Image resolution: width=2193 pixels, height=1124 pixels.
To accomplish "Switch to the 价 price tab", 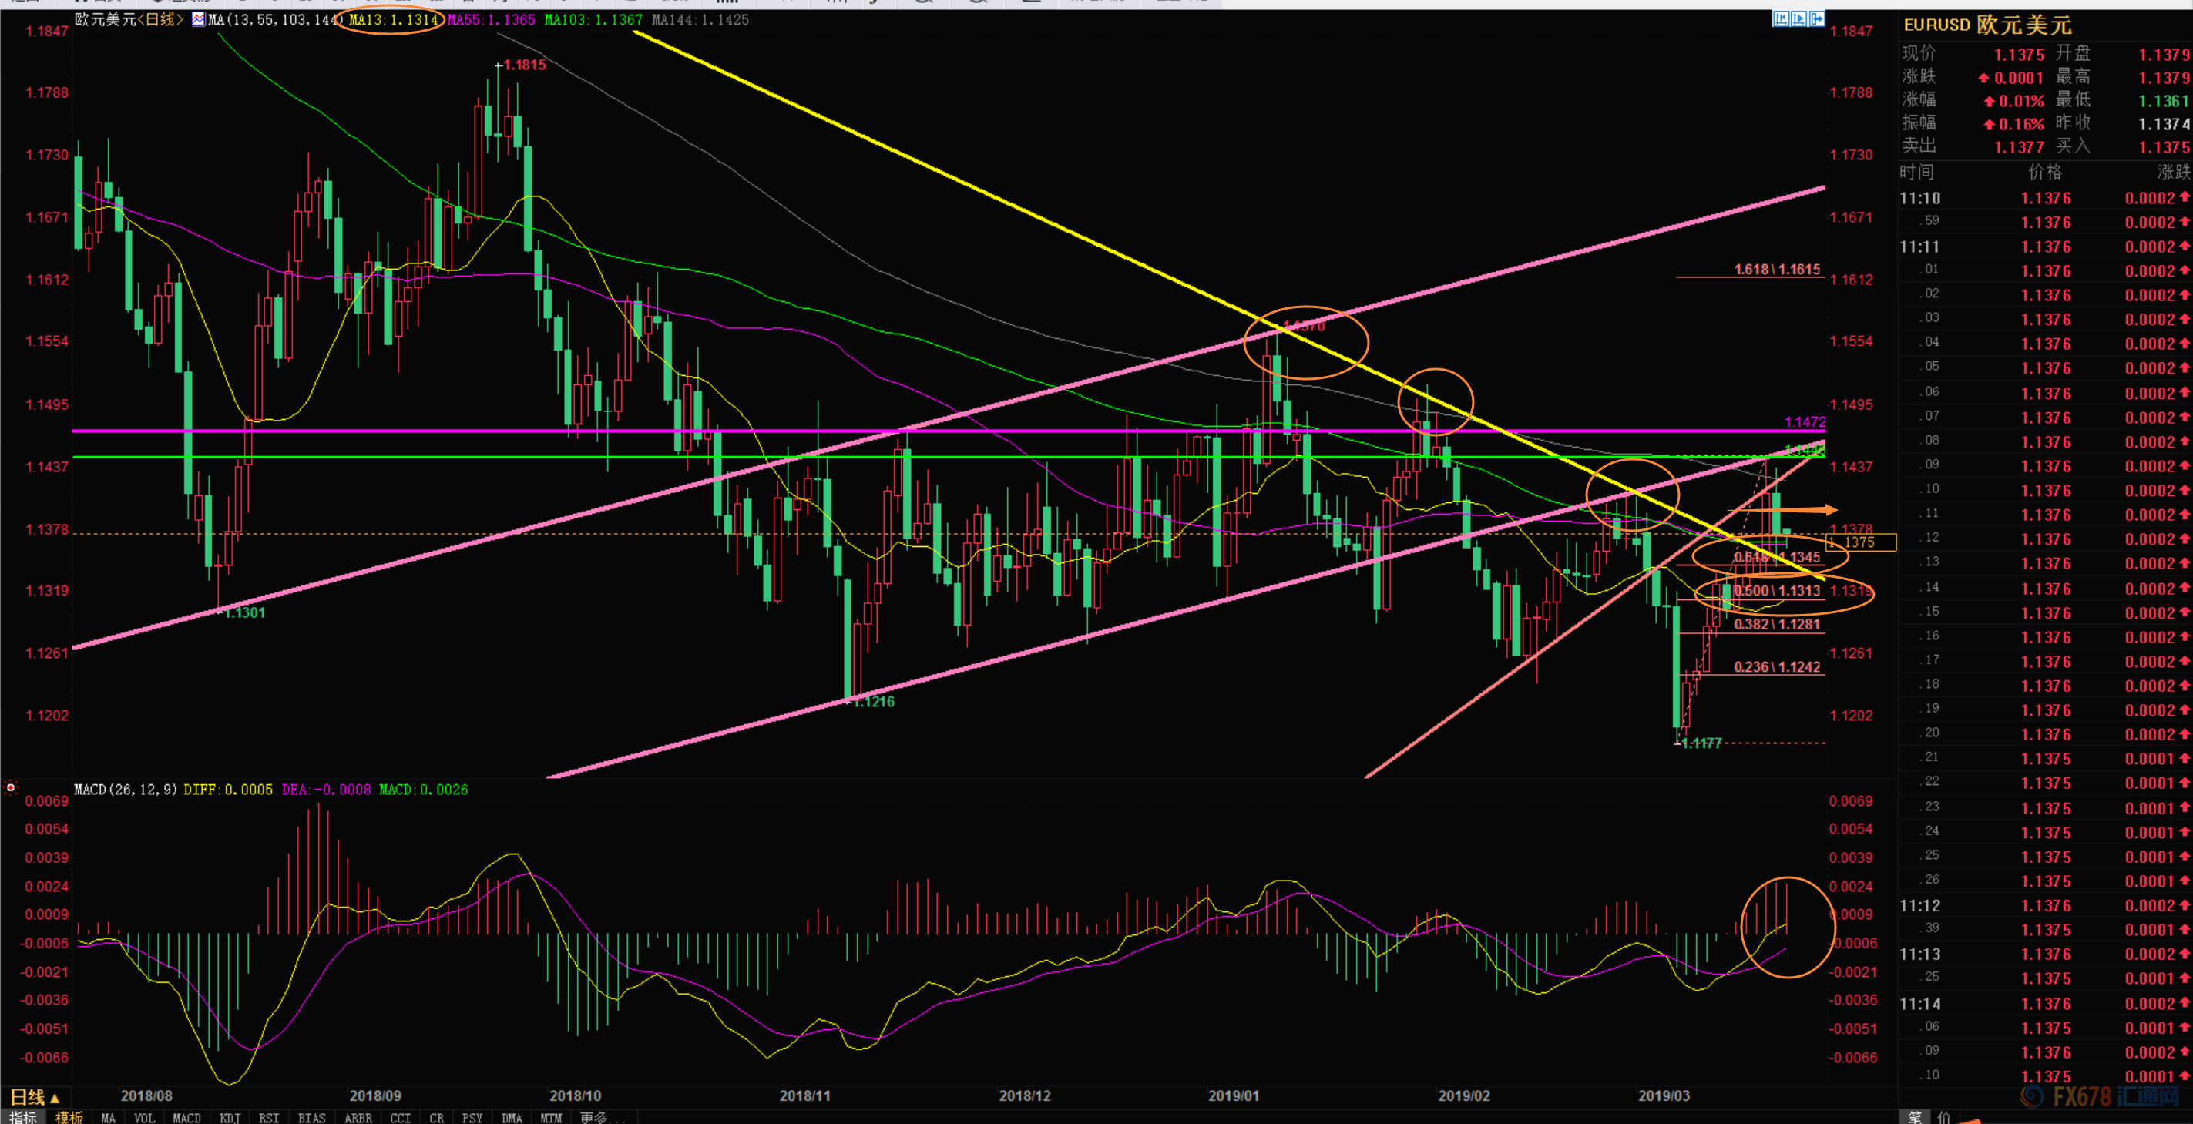I will 1944,1117.
